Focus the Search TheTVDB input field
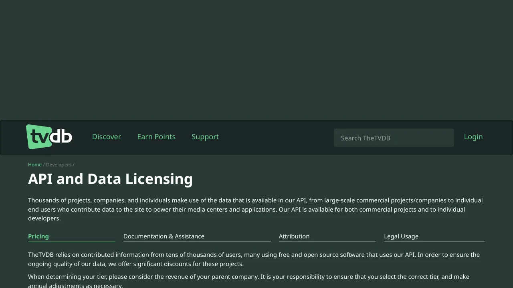Screen dimensions: 513x288 394,138
